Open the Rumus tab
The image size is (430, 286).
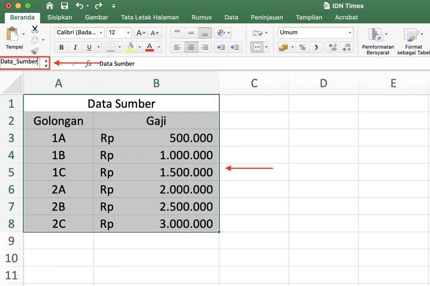coord(202,17)
